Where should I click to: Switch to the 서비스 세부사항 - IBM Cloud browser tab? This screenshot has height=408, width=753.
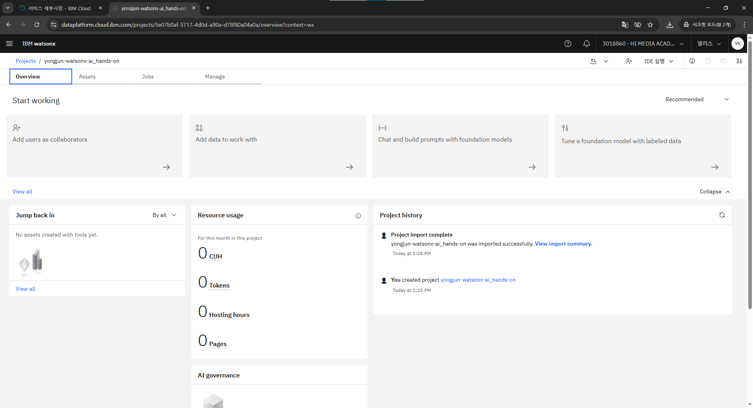pos(59,8)
